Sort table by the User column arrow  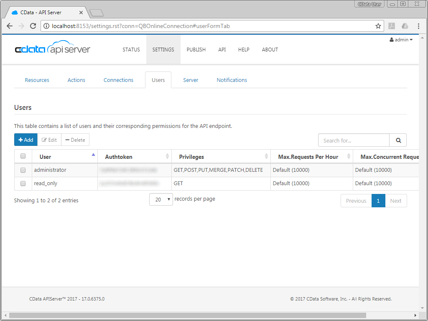93,155
